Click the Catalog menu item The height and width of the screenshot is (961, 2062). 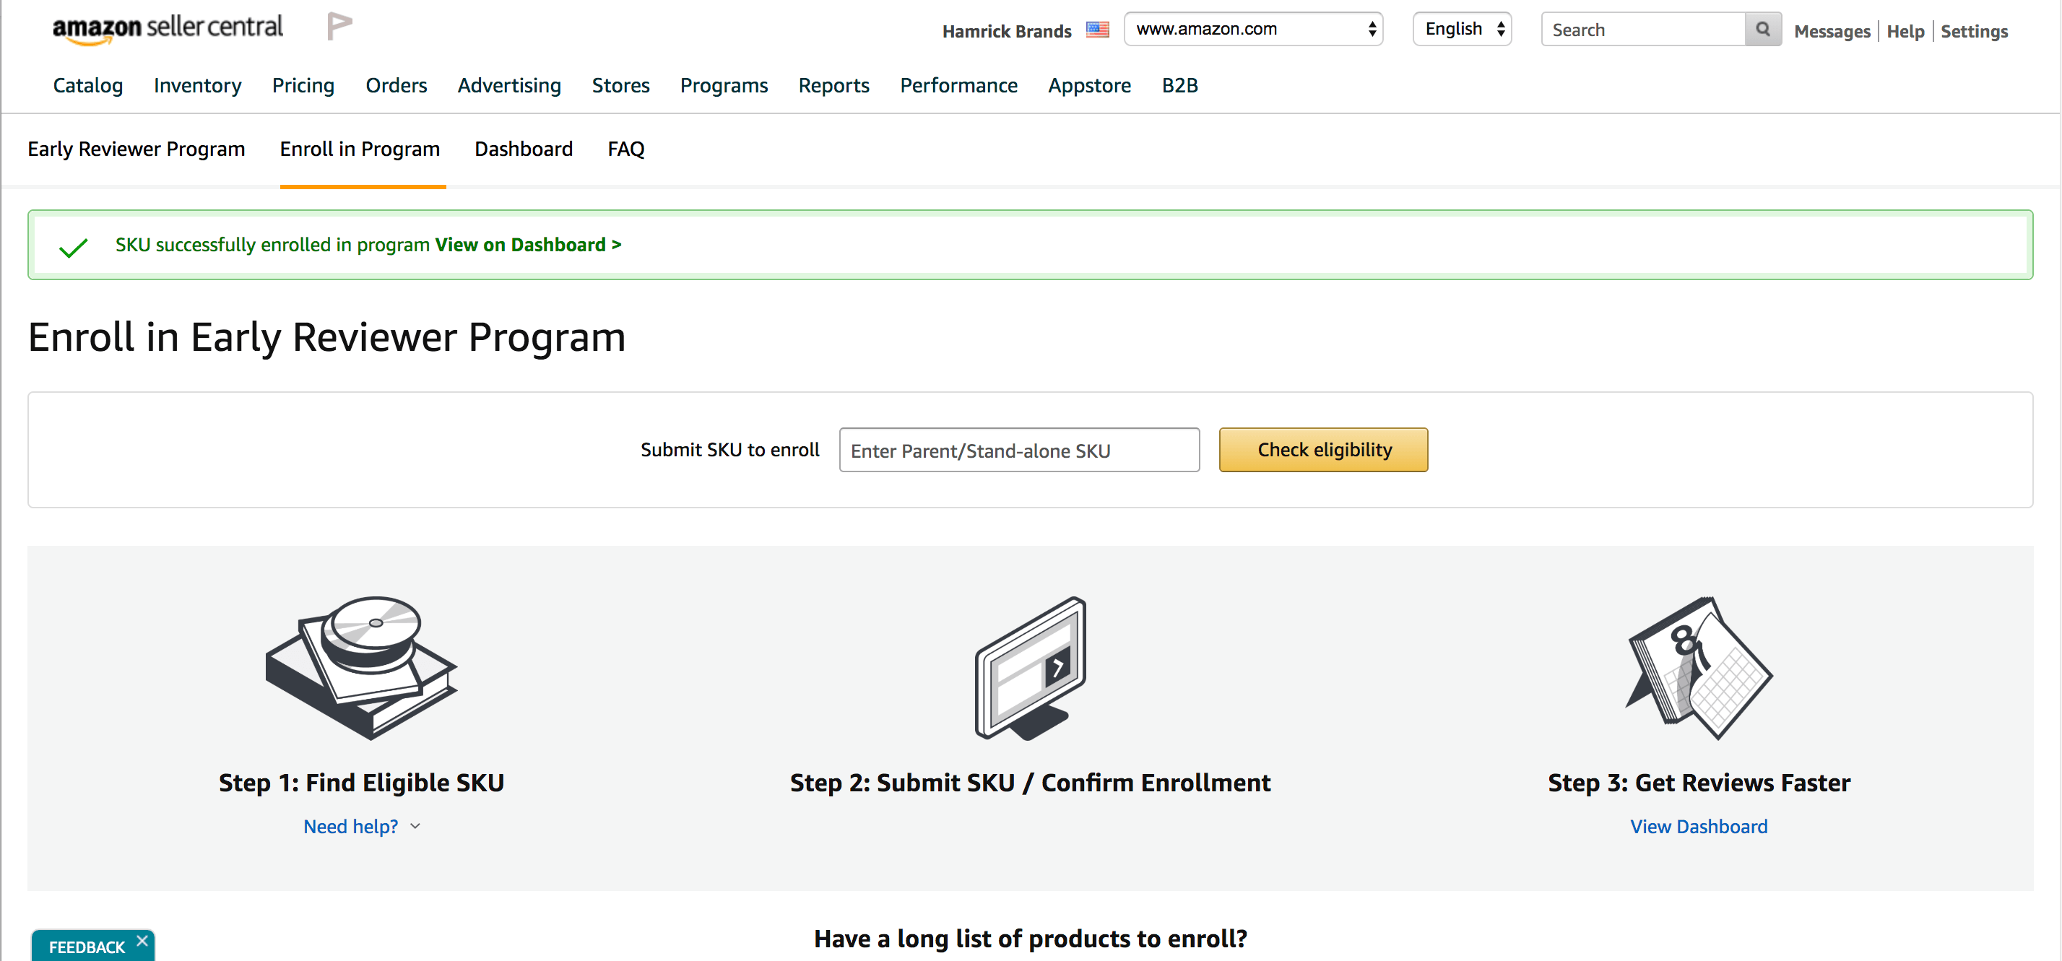tap(88, 85)
